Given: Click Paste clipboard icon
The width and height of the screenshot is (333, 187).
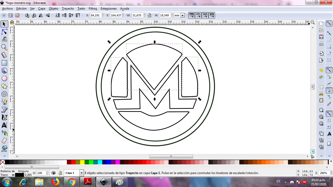Looking at the screenshot, I should [321, 100].
